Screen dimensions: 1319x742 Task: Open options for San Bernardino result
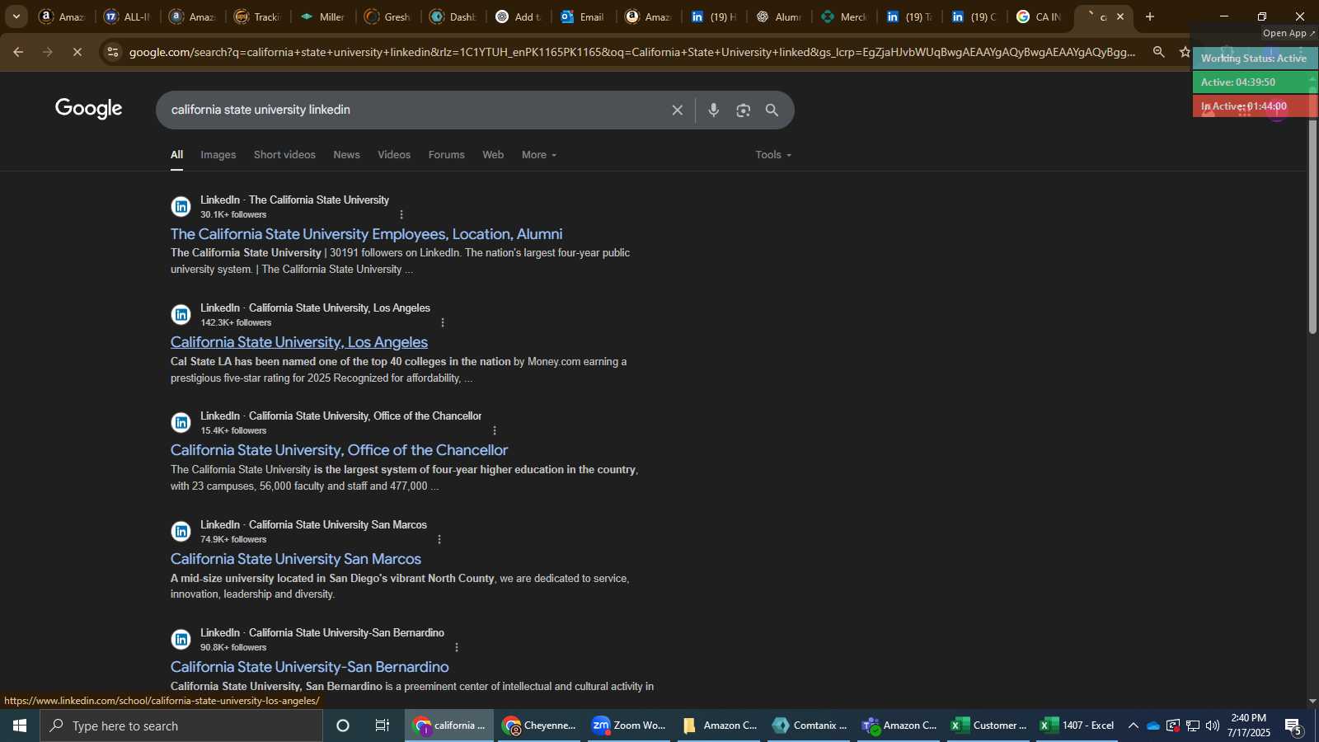coord(457,647)
